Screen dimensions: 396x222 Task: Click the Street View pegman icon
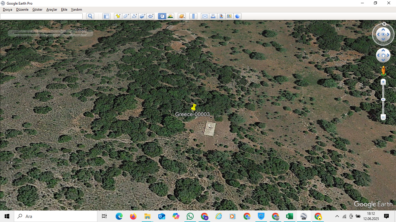383,71
